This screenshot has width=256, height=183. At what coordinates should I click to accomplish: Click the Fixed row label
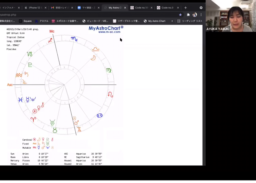pyautogui.click(x=25, y=144)
